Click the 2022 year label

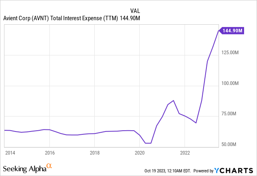pyautogui.click(x=185, y=153)
